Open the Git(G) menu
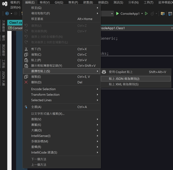Viewport: 173px width, 170px height. (59, 2)
